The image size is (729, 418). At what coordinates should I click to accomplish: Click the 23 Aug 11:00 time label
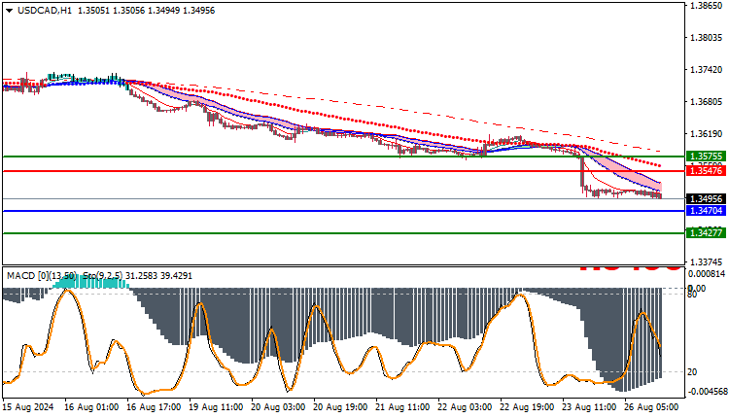pyautogui.click(x=589, y=407)
